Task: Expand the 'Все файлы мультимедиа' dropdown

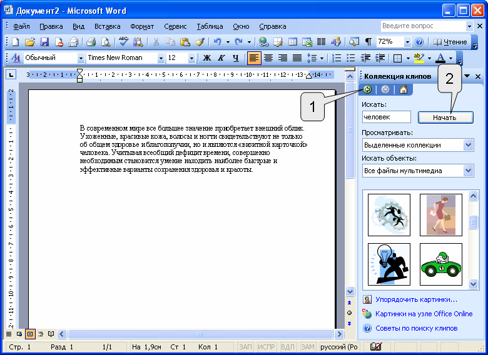Action: click(469, 171)
